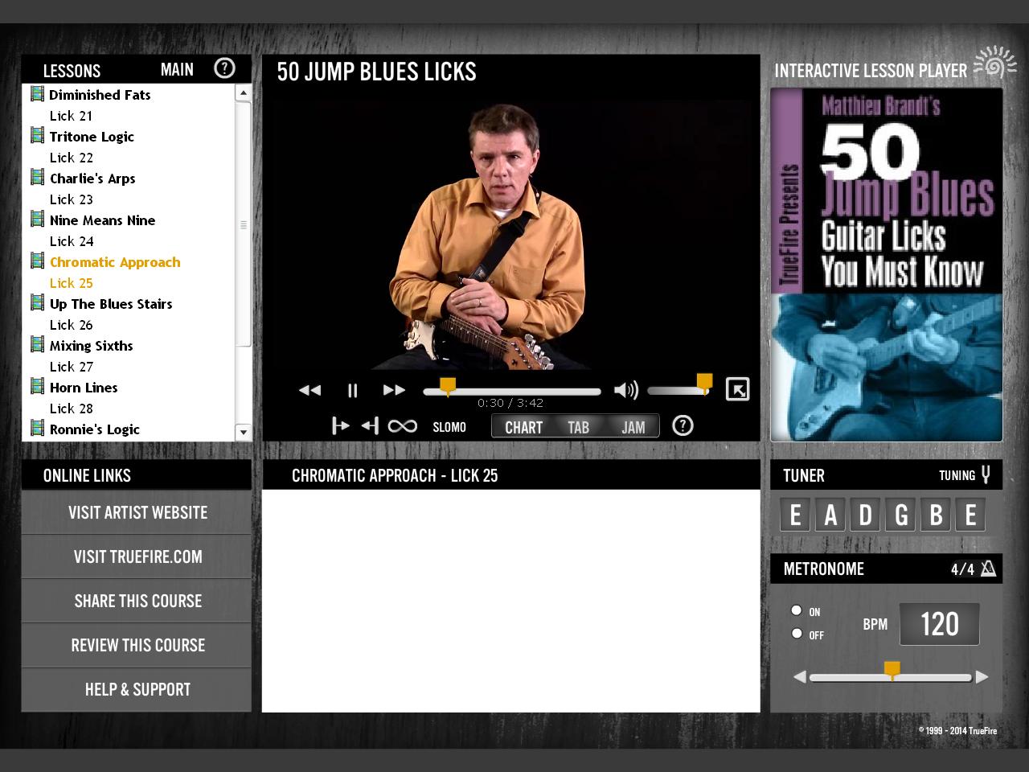
Task: Toggle SLOMO playback speed
Action: click(x=449, y=427)
